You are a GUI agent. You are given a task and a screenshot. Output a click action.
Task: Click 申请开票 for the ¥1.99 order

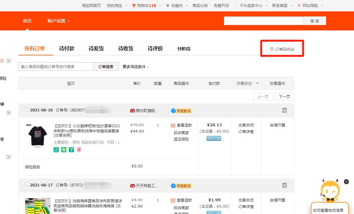(278, 200)
